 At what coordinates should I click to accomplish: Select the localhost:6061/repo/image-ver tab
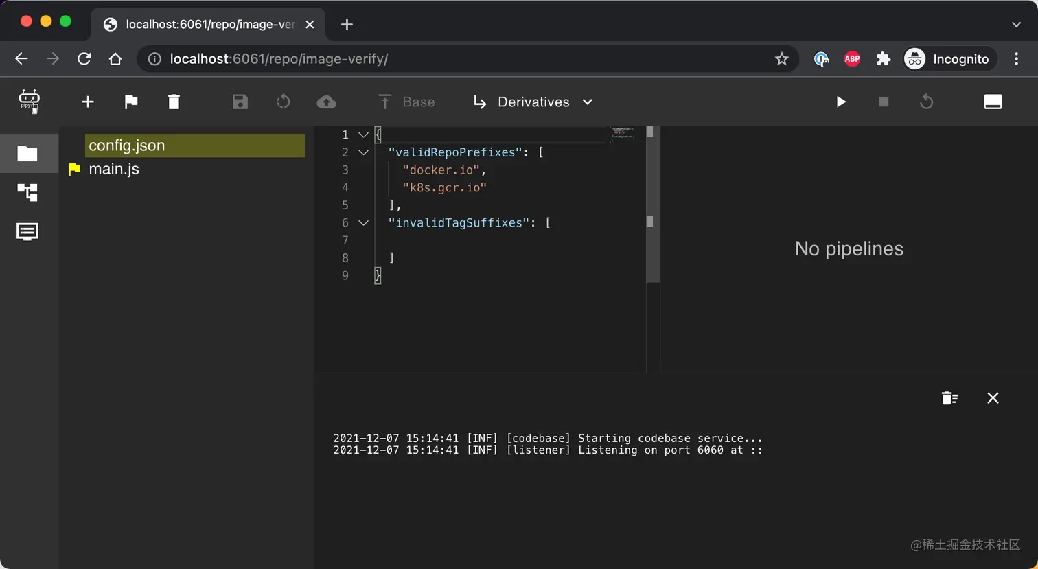pos(208,25)
